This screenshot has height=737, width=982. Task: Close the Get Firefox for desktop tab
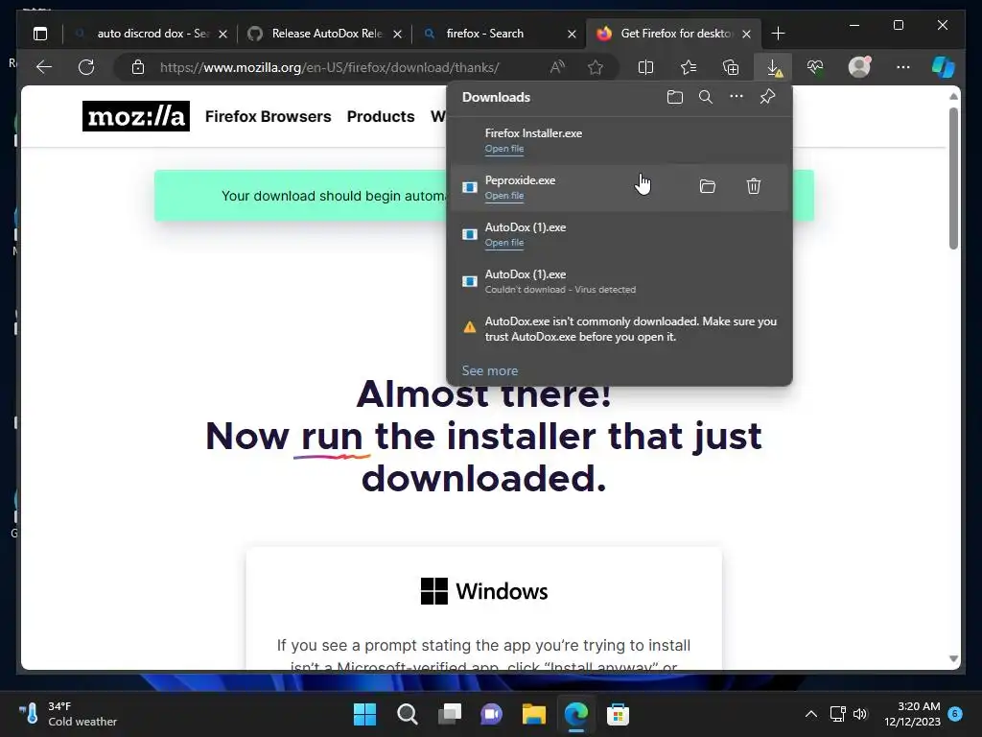coord(746,34)
